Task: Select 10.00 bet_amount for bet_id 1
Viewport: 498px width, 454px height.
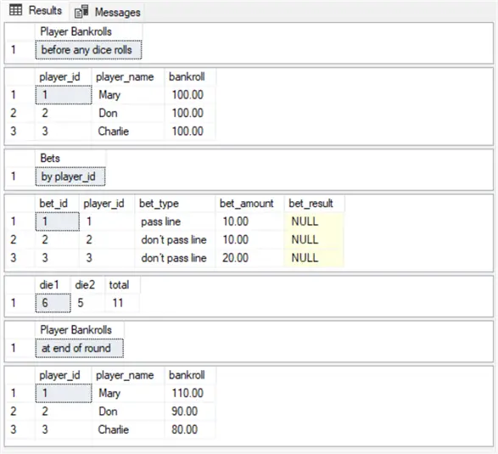Action: coord(249,221)
